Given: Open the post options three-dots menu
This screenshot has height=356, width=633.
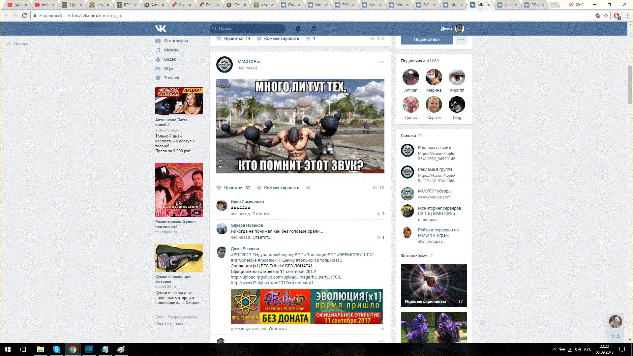Looking at the screenshot, I should (381, 62).
